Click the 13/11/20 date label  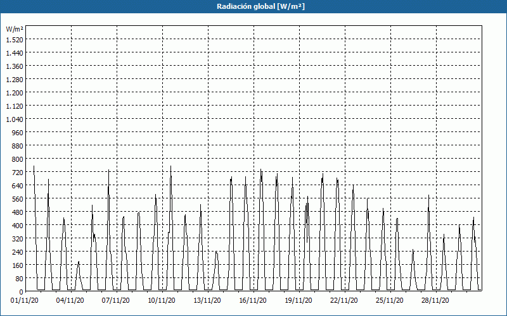point(207,301)
